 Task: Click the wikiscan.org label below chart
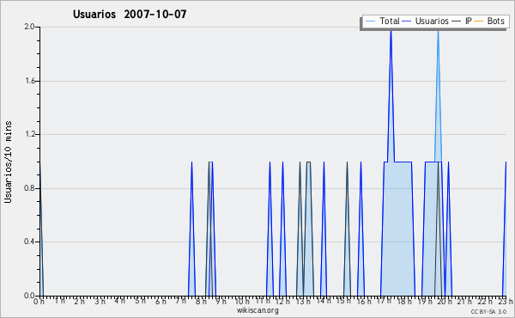coord(257,310)
